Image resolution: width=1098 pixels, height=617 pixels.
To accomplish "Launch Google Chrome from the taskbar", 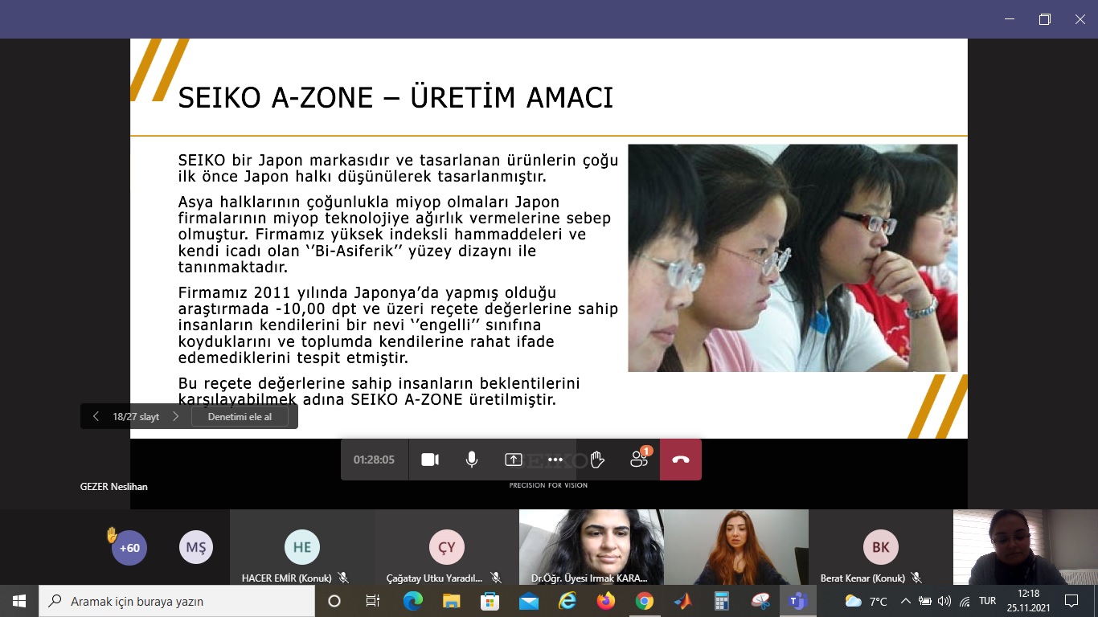I will click(645, 601).
